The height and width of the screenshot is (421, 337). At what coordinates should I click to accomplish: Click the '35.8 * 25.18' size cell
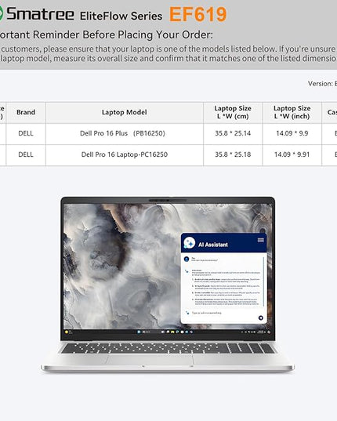(233, 154)
